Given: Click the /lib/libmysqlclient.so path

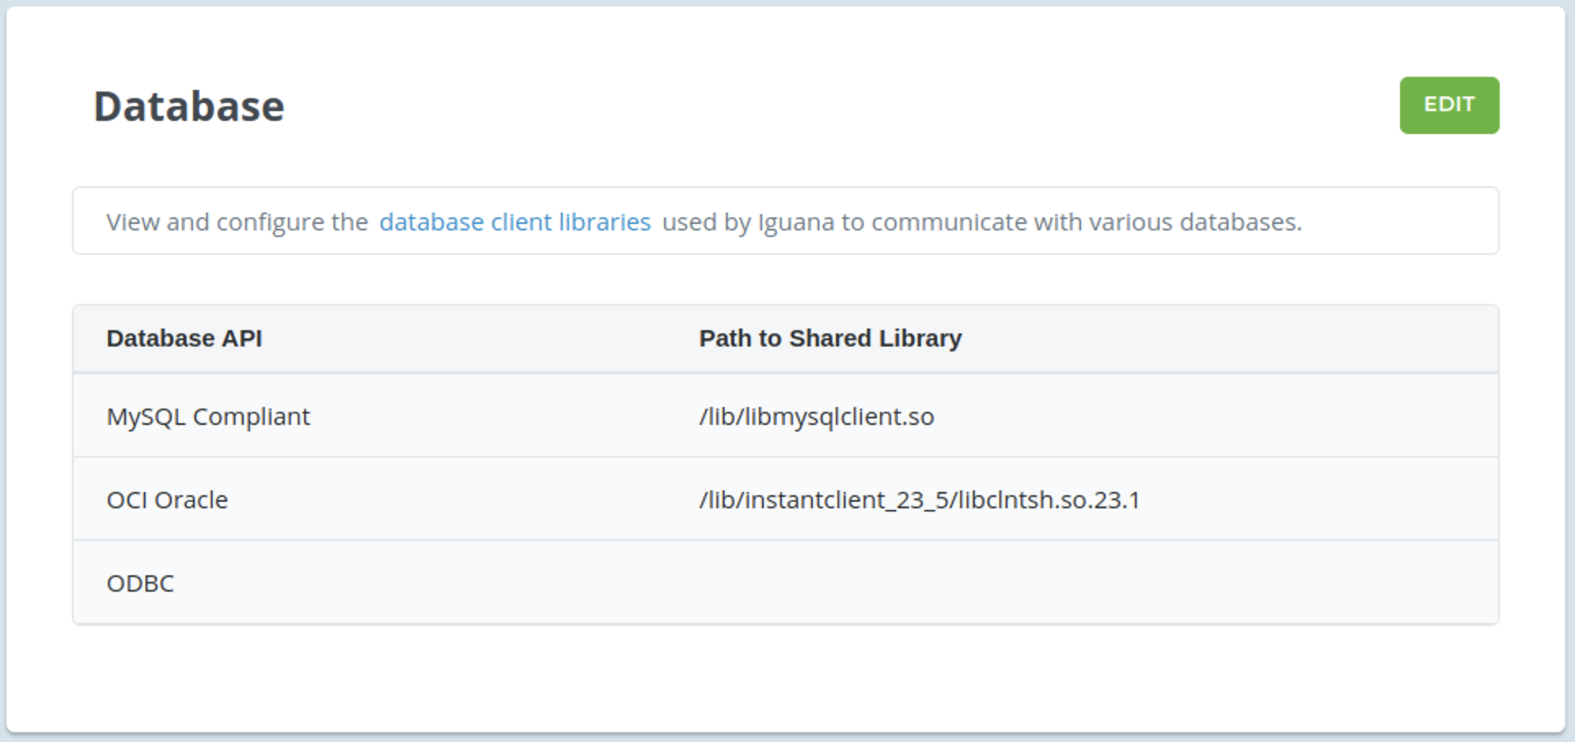Looking at the screenshot, I should (x=816, y=417).
